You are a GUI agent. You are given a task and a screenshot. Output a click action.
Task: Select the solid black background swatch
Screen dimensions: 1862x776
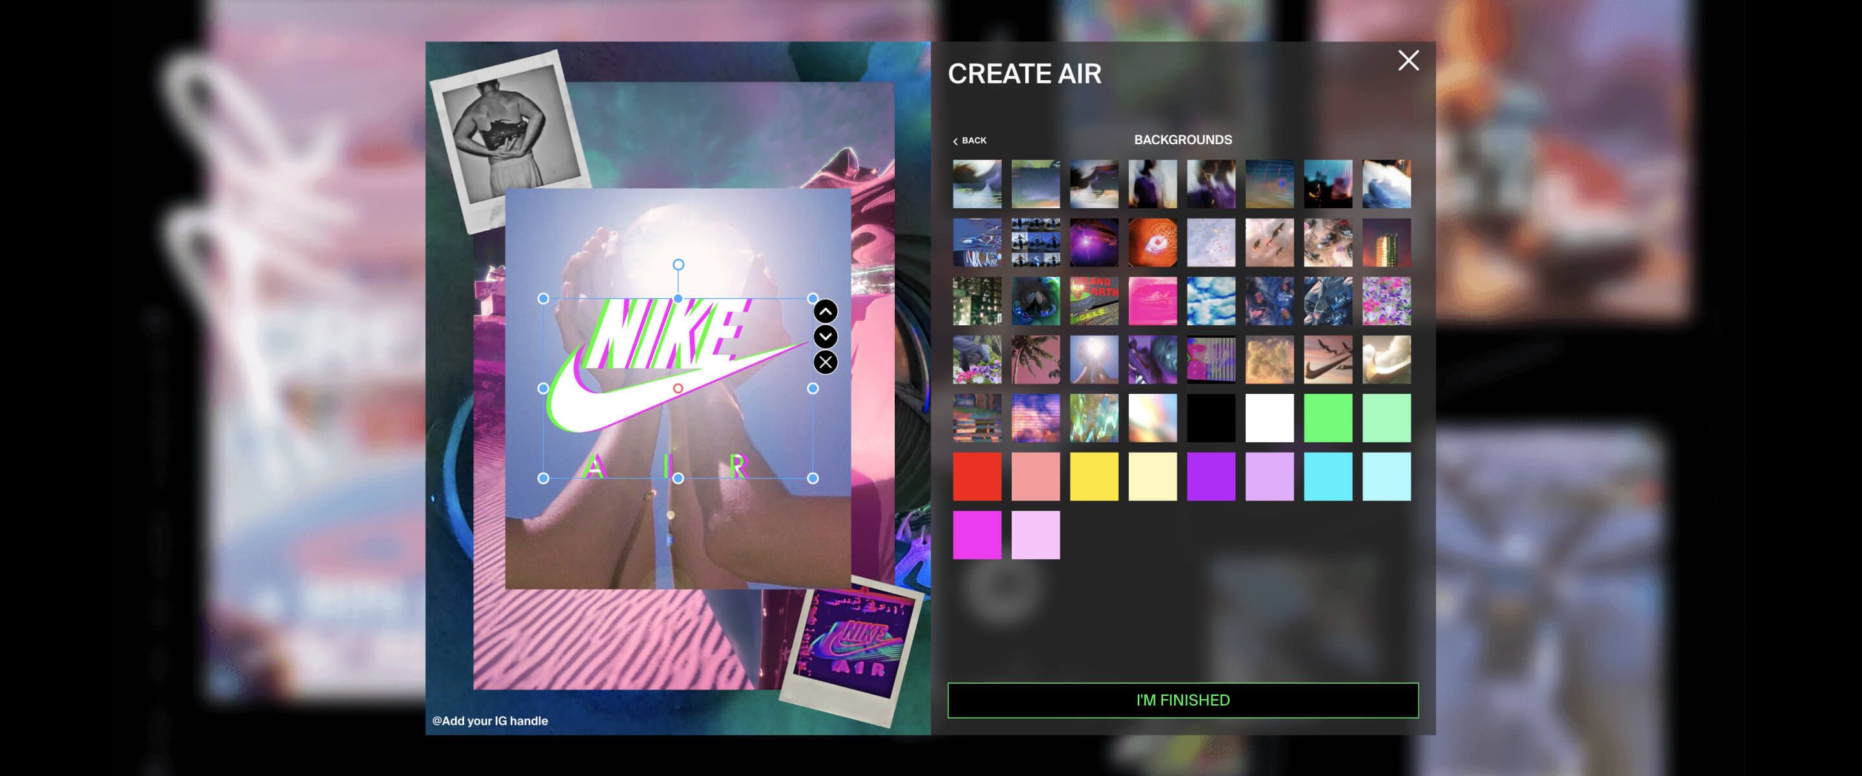coord(1211,418)
